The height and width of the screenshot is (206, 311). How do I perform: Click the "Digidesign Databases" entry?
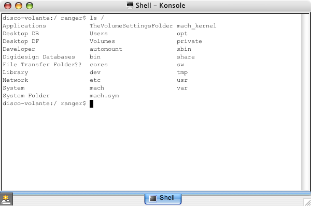click(x=39, y=57)
